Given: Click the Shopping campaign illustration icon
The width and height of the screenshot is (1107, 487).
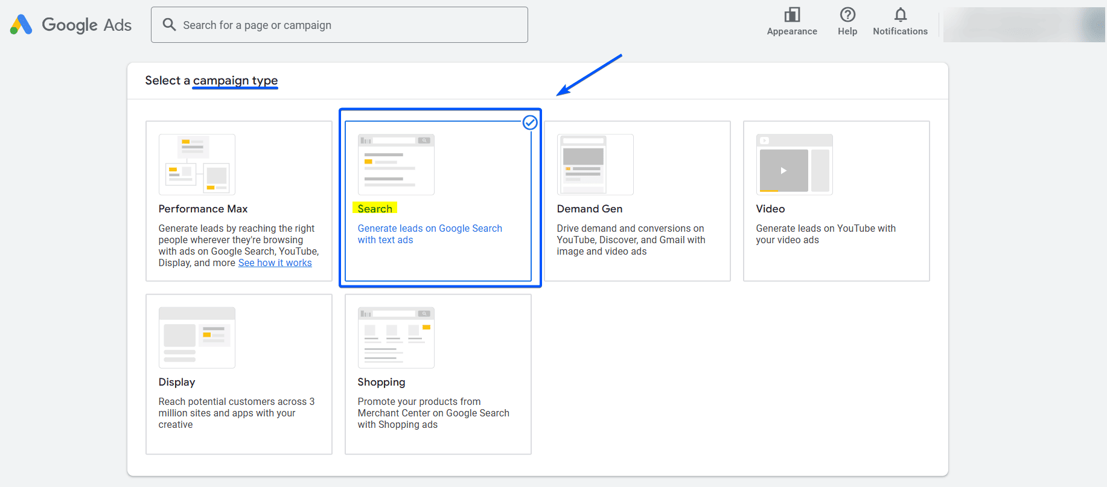Looking at the screenshot, I should pos(396,338).
